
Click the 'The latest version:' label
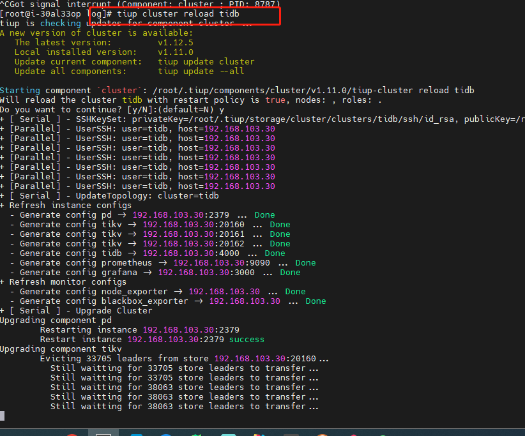pyautogui.click(x=63, y=43)
